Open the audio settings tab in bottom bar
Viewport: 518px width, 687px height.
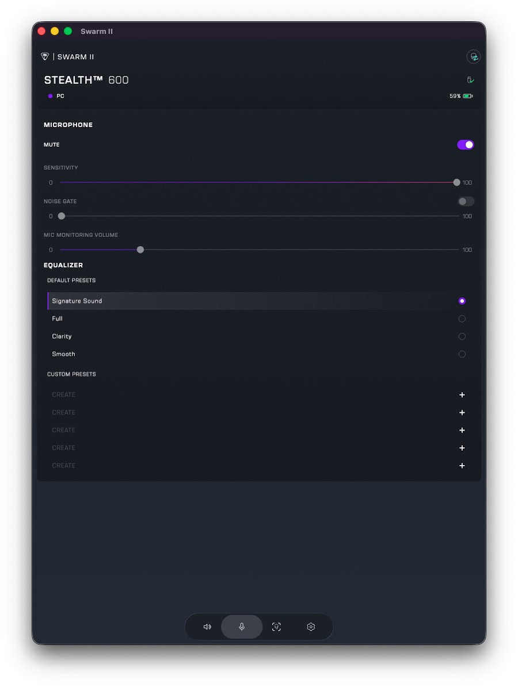tap(207, 627)
